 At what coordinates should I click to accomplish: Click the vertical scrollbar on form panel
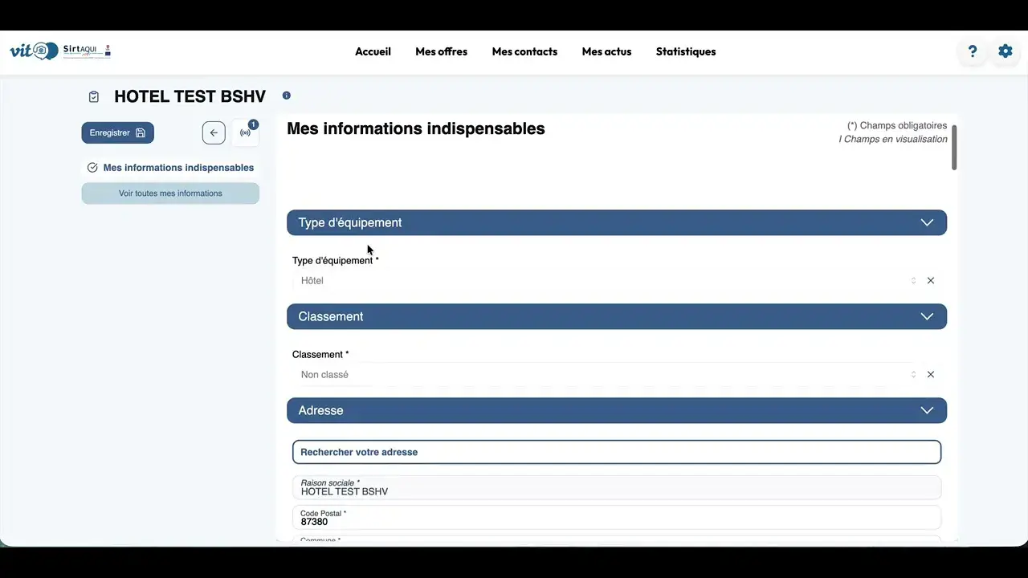click(954, 147)
